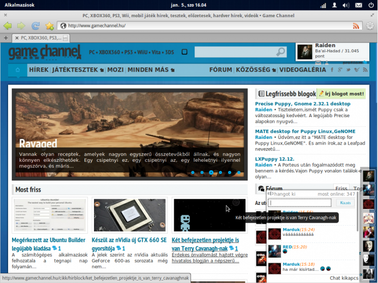Click the chat panel scrollbar
Image resolution: width=378 pixels, height=283 pixels.
[x=357, y=212]
